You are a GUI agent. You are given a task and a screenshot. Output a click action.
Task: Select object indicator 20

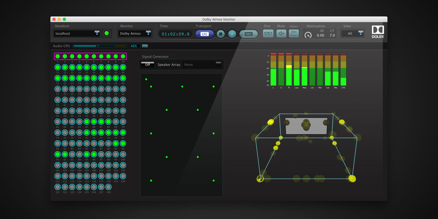click(x=123, y=67)
